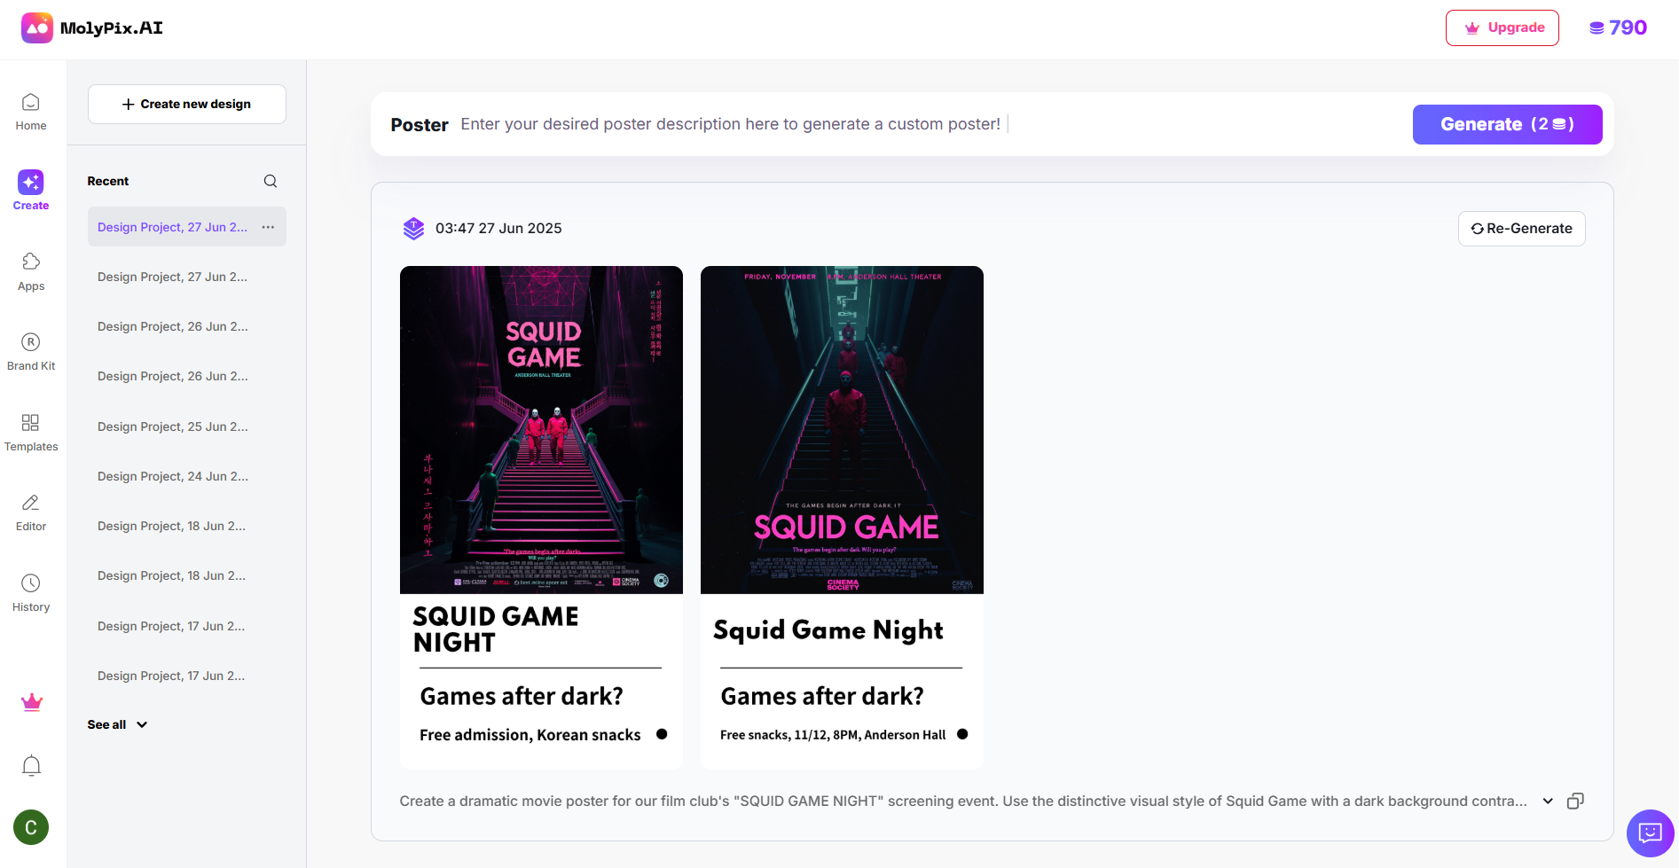Click the Generate button
1679x868 pixels.
1507,124
